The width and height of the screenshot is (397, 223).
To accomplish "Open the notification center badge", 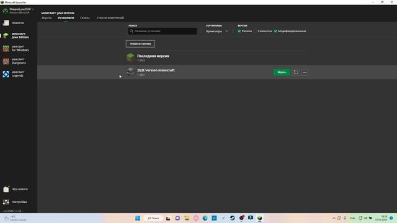I will click(x=391, y=218).
